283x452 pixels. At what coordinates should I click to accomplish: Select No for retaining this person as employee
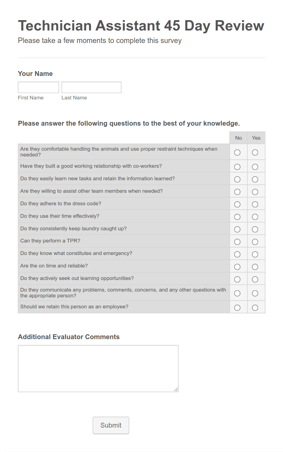pos(238,307)
